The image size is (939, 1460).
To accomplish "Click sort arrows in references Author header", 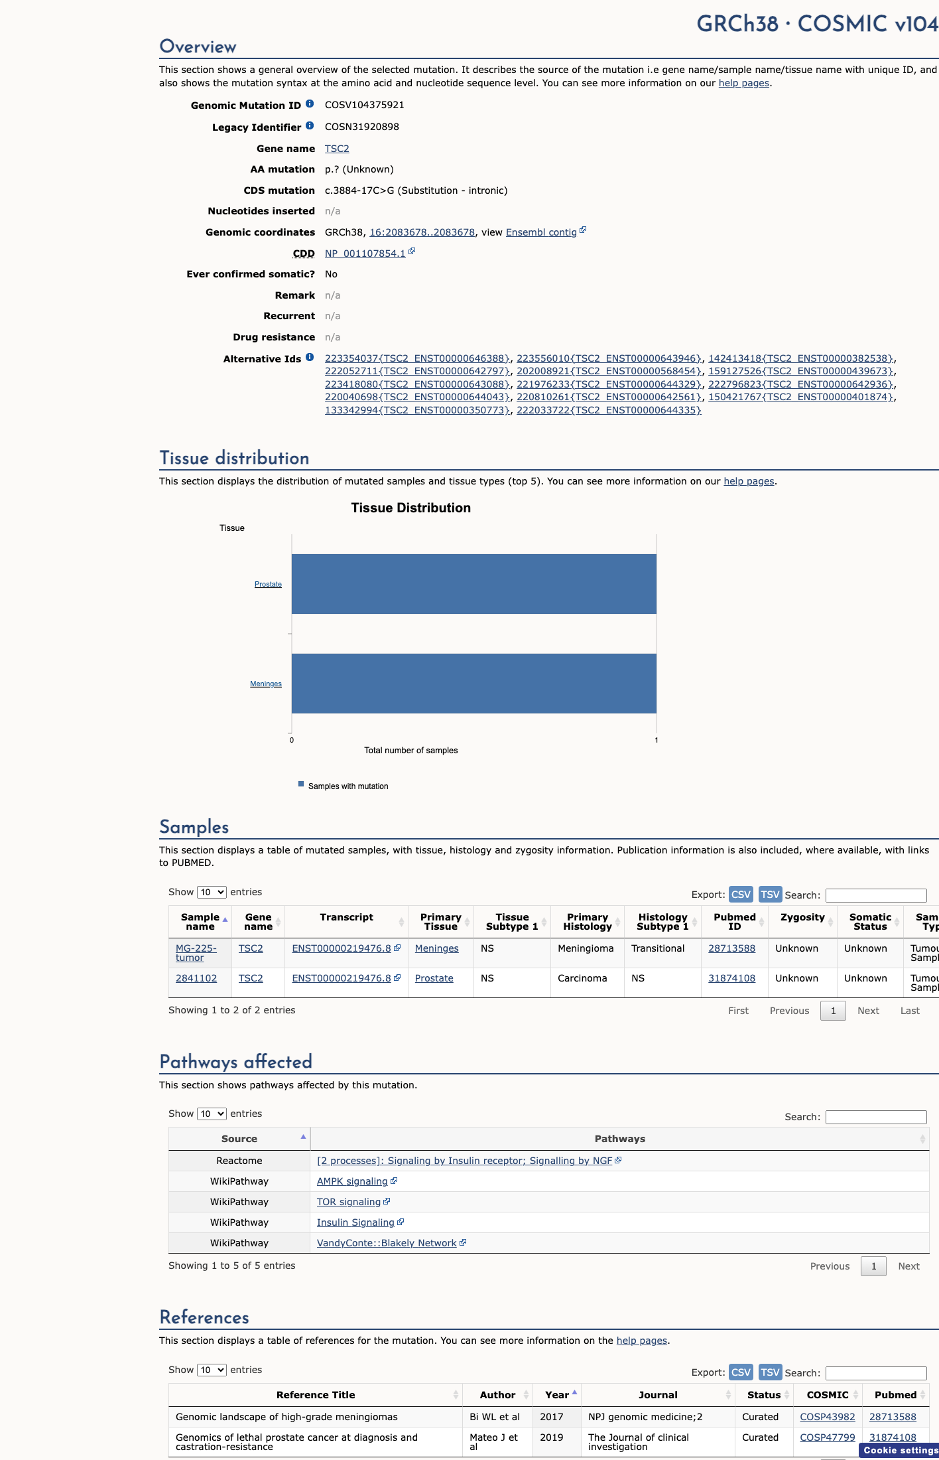I will [526, 1395].
